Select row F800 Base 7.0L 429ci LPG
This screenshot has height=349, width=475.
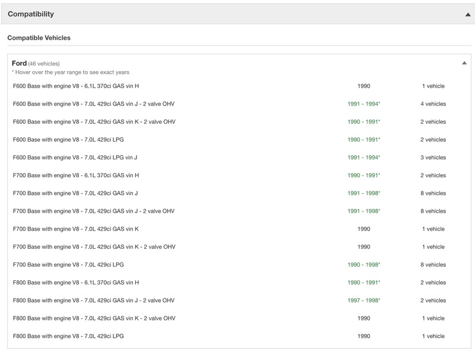(239, 336)
